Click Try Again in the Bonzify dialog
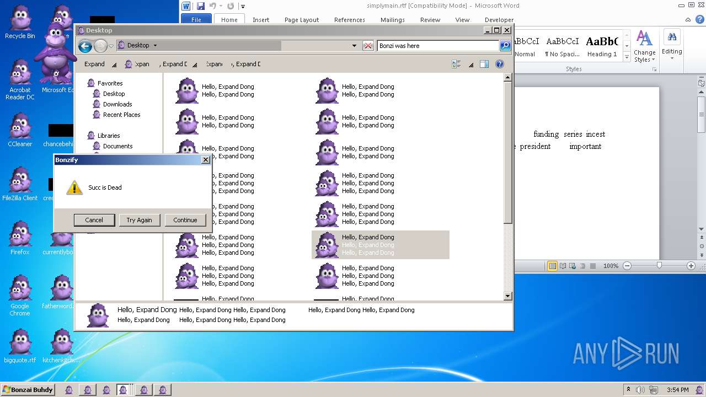This screenshot has height=397, width=706. 140,220
